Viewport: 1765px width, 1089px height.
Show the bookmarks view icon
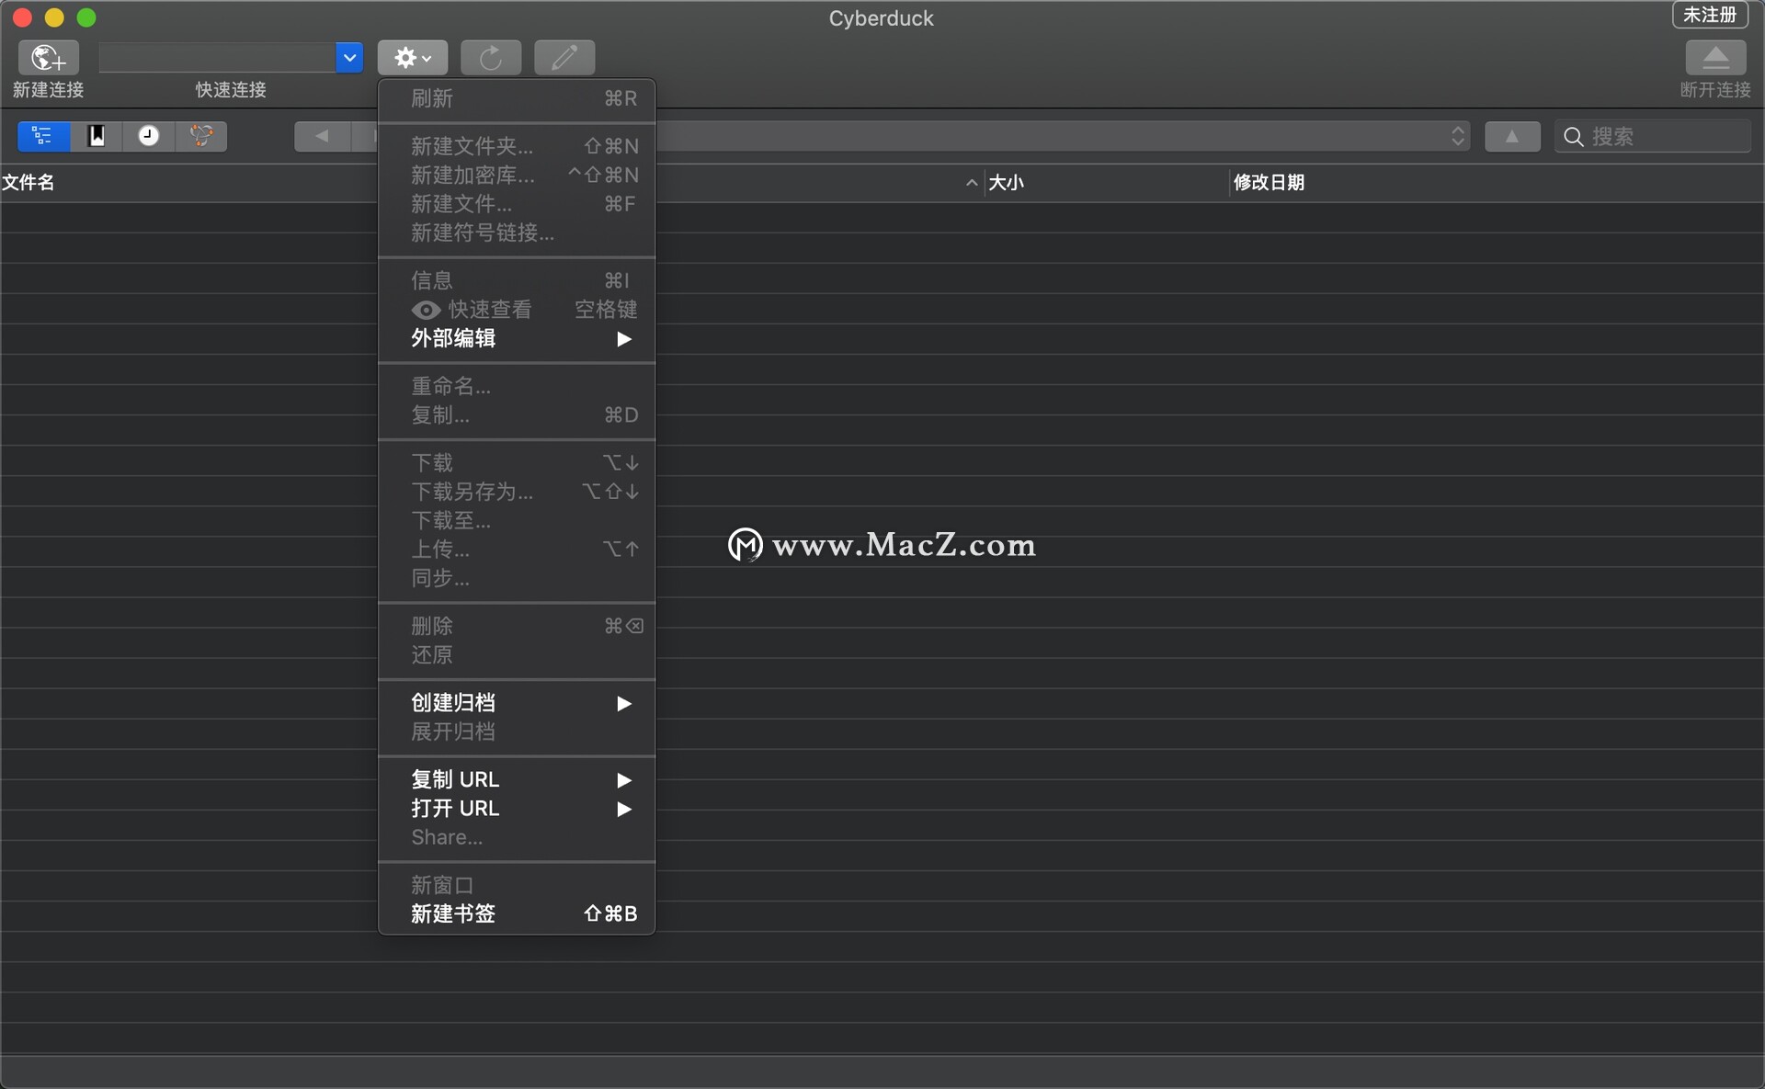click(96, 136)
